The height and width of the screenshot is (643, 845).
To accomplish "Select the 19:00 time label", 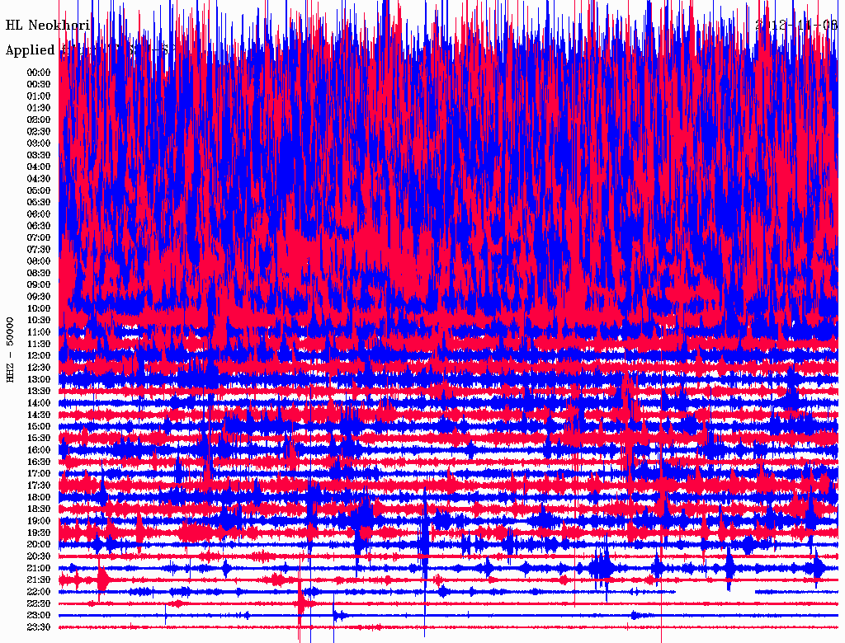I will (x=39, y=521).
